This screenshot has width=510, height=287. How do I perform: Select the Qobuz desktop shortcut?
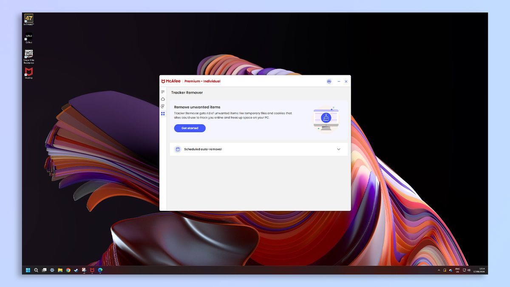[x=29, y=38]
